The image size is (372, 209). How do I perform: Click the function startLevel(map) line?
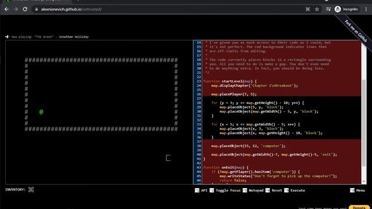click(x=230, y=81)
